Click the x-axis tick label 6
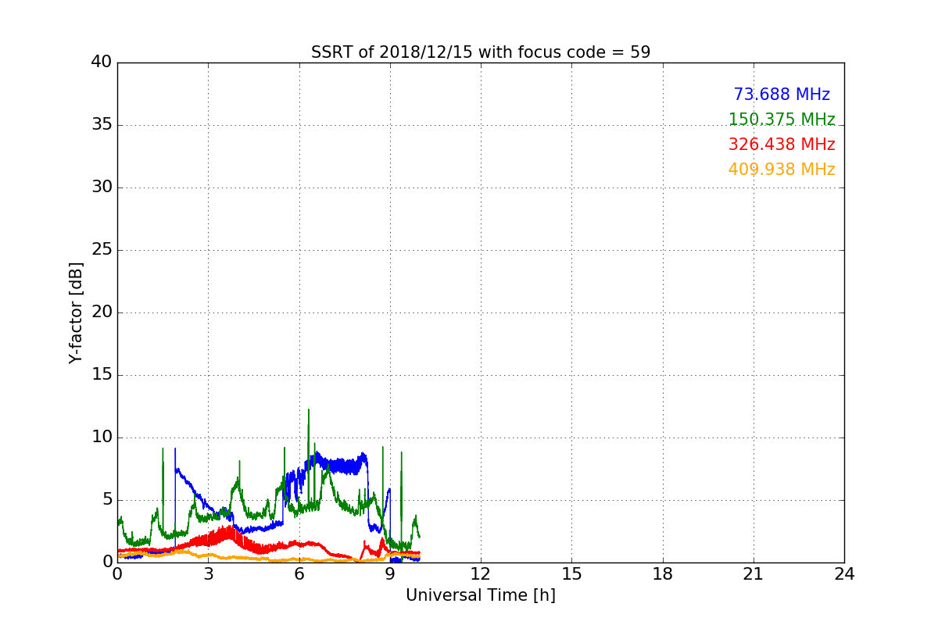This screenshot has width=938, height=625. (299, 574)
